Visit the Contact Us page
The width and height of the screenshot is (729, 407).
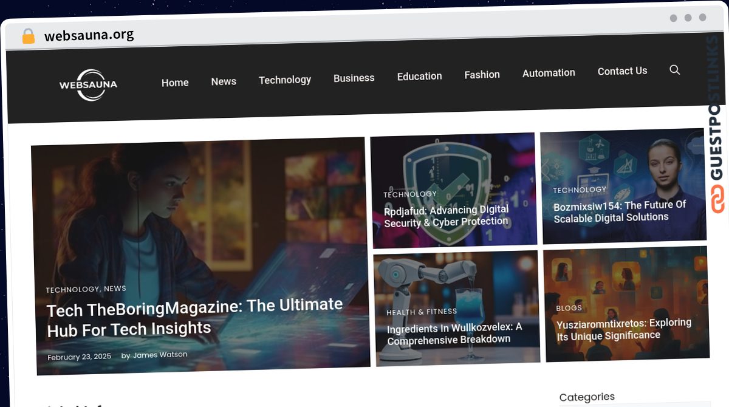[x=622, y=70]
